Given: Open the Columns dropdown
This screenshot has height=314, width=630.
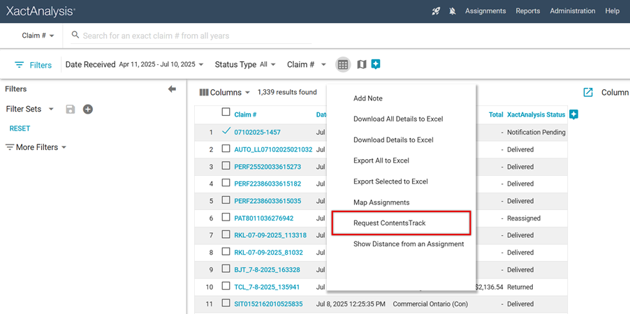Looking at the screenshot, I should click(x=225, y=92).
